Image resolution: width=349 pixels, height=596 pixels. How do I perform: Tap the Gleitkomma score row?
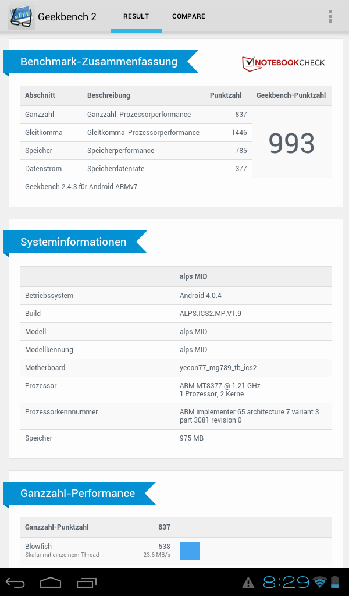[136, 133]
